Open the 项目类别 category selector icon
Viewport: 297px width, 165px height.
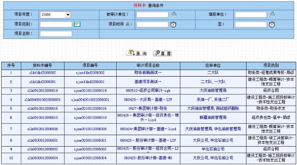click(x=77, y=24)
